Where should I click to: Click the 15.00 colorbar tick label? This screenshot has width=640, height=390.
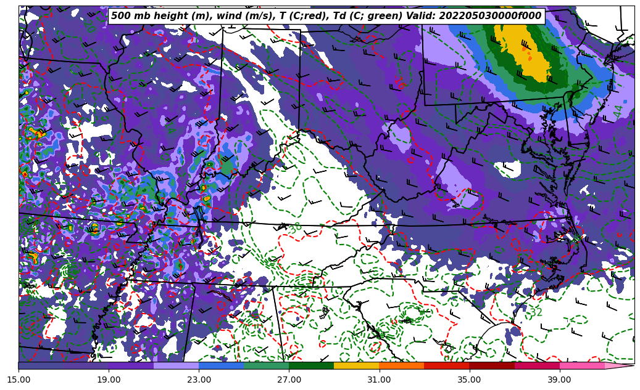pyautogui.click(x=19, y=380)
